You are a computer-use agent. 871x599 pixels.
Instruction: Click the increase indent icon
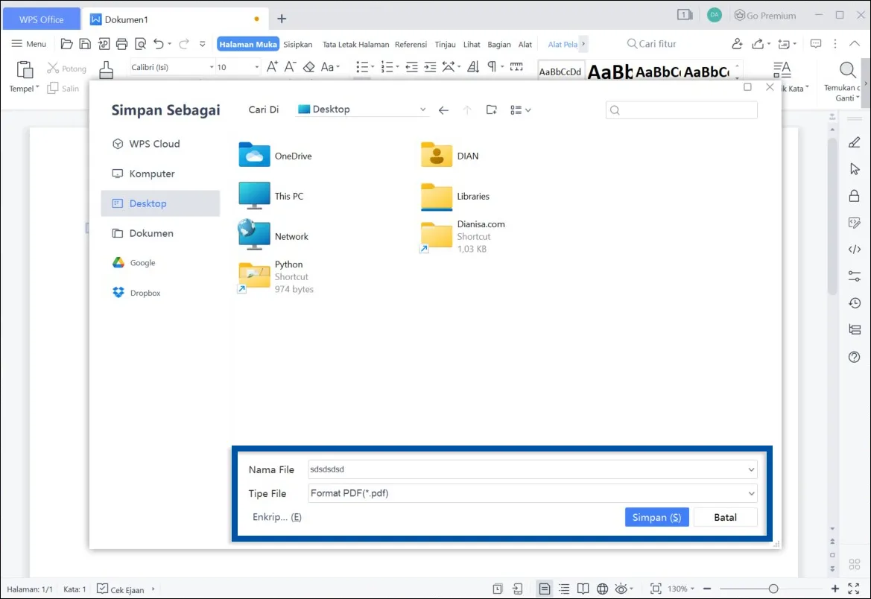[430, 67]
